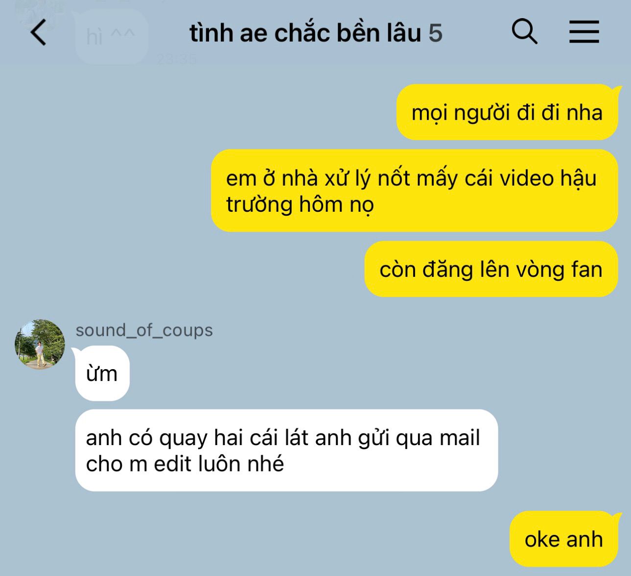Tap the sound_of_coups username label
Image resolution: width=631 pixels, height=576 pixels.
coord(144,330)
